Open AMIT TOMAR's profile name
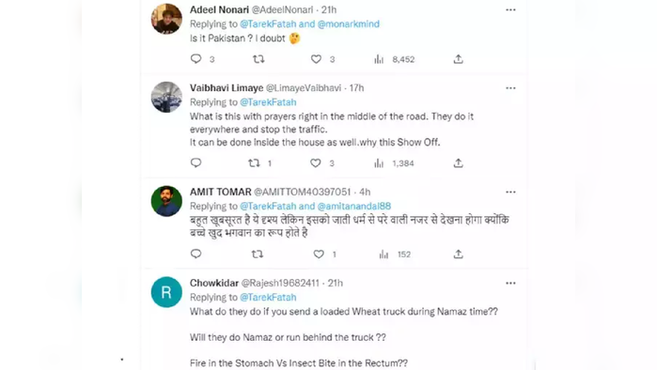The height and width of the screenshot is (370, 657). coord(220,192)
